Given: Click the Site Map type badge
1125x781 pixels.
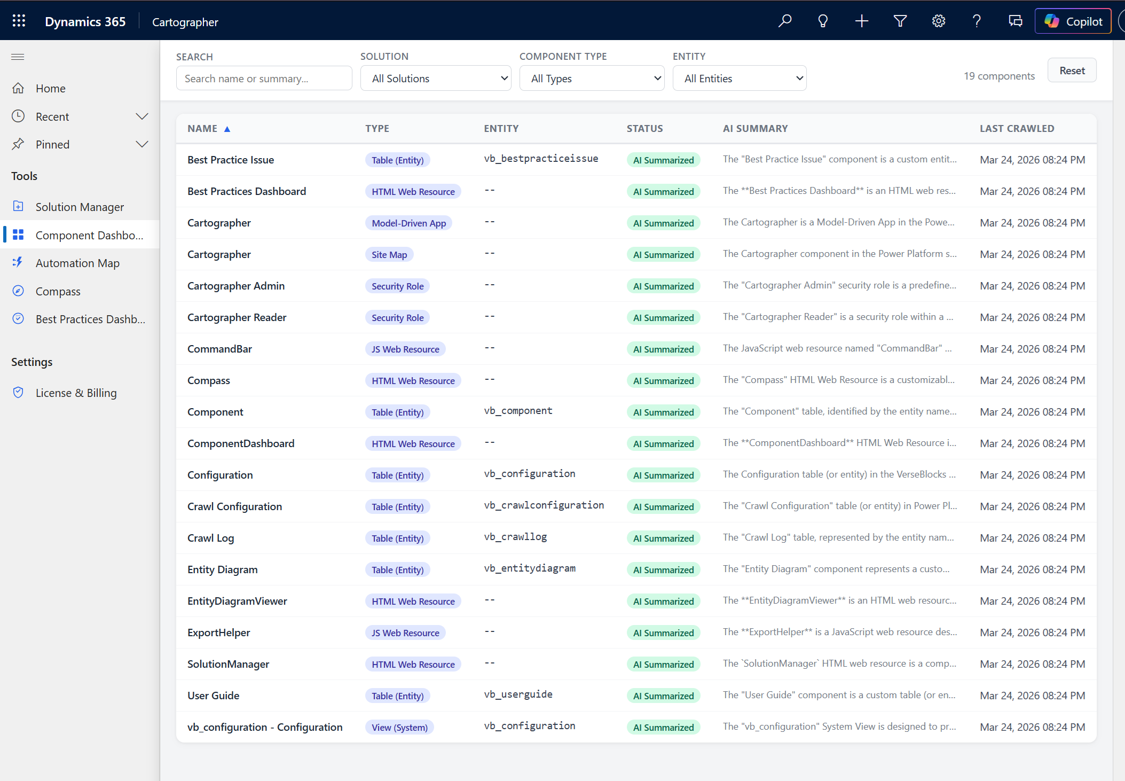Looking at the screenshot, I should [389, 254].
